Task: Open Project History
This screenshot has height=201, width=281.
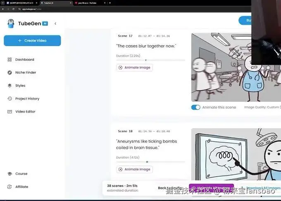Action: pos(27,98)
